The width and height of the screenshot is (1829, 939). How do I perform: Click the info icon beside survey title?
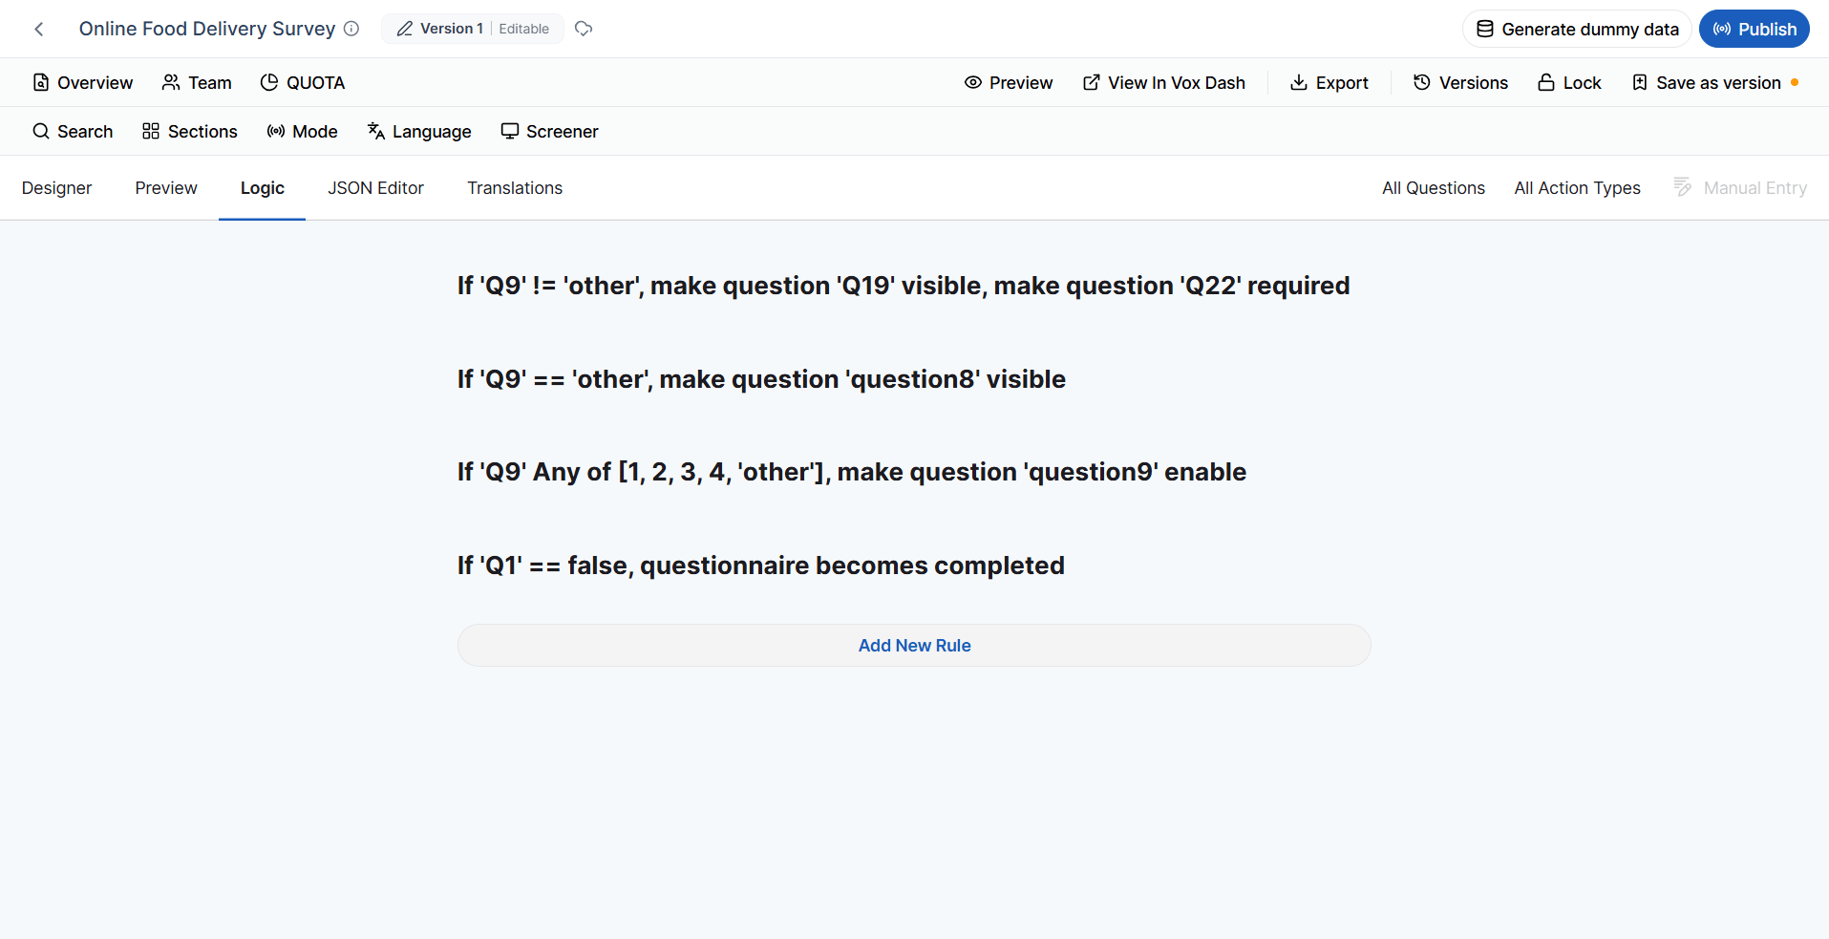351,29
